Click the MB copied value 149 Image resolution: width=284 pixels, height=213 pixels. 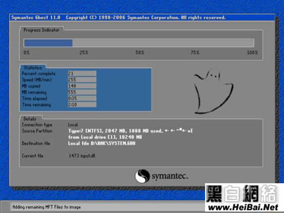[x=82, y=86]
